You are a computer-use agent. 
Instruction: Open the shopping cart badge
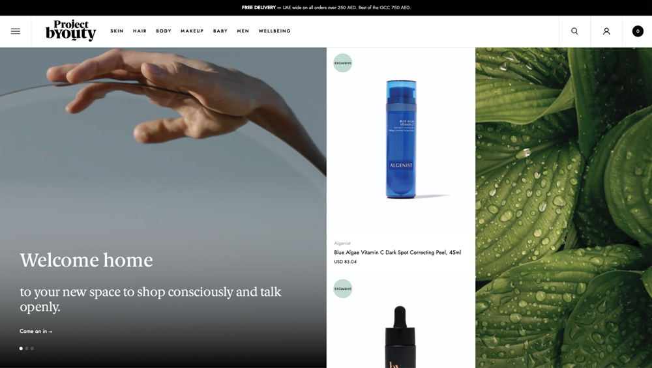point(638,31)
